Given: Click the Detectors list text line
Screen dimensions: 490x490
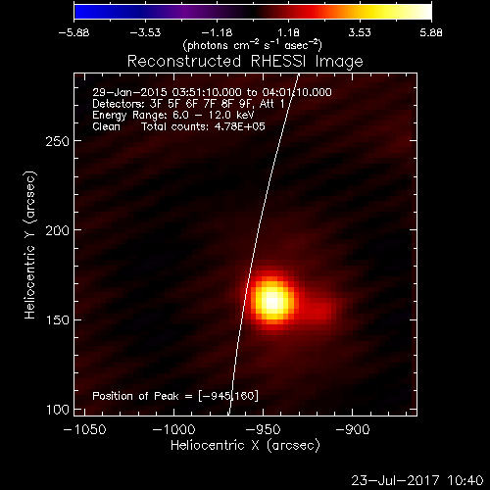Looking at the screenshot, I should [x=188, y=104].
